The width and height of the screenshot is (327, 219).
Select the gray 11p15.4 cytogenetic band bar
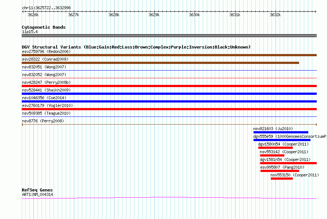point(169,36)
